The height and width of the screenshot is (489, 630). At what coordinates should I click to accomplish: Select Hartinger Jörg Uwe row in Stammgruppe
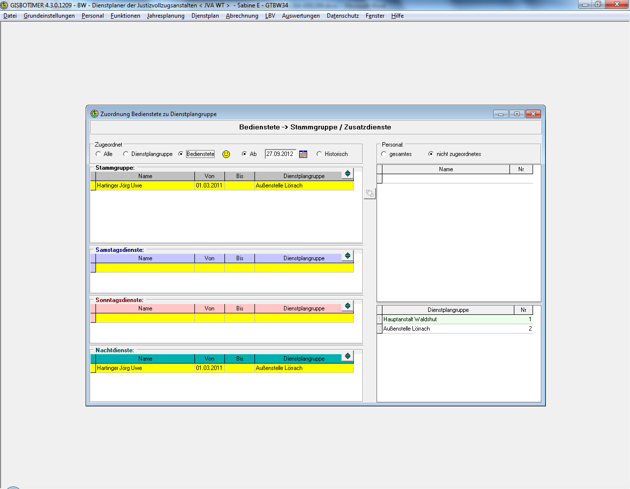click(x=145, y=185)
